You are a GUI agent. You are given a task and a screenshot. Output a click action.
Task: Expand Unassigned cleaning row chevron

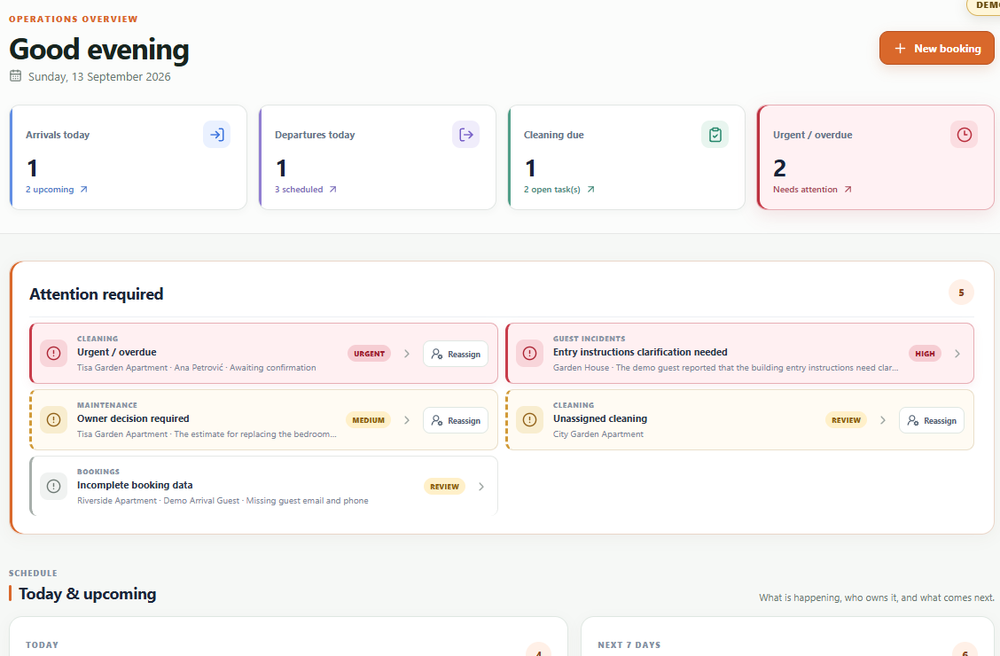click(x=883, y=420)
